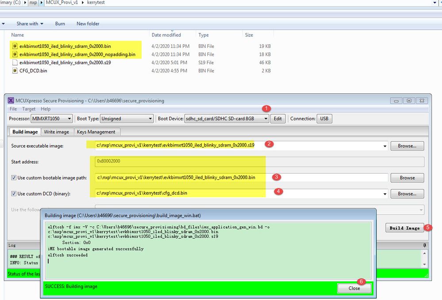Image resolution: width=442 pixels, height=300 pixels.
Task: Click Log panel scrollbar down arrow
Action: click(424, 265)
